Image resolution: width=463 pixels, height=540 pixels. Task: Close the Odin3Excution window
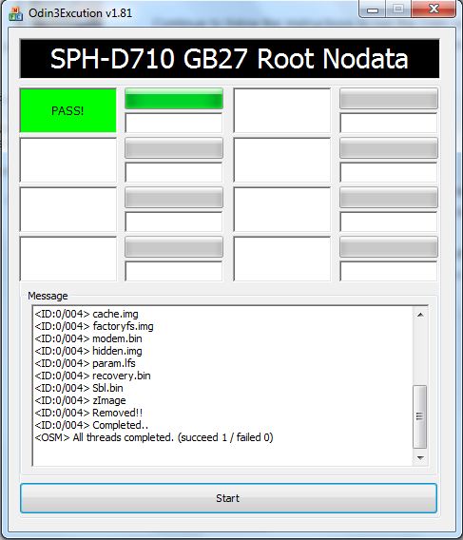(x=434, y=9)
